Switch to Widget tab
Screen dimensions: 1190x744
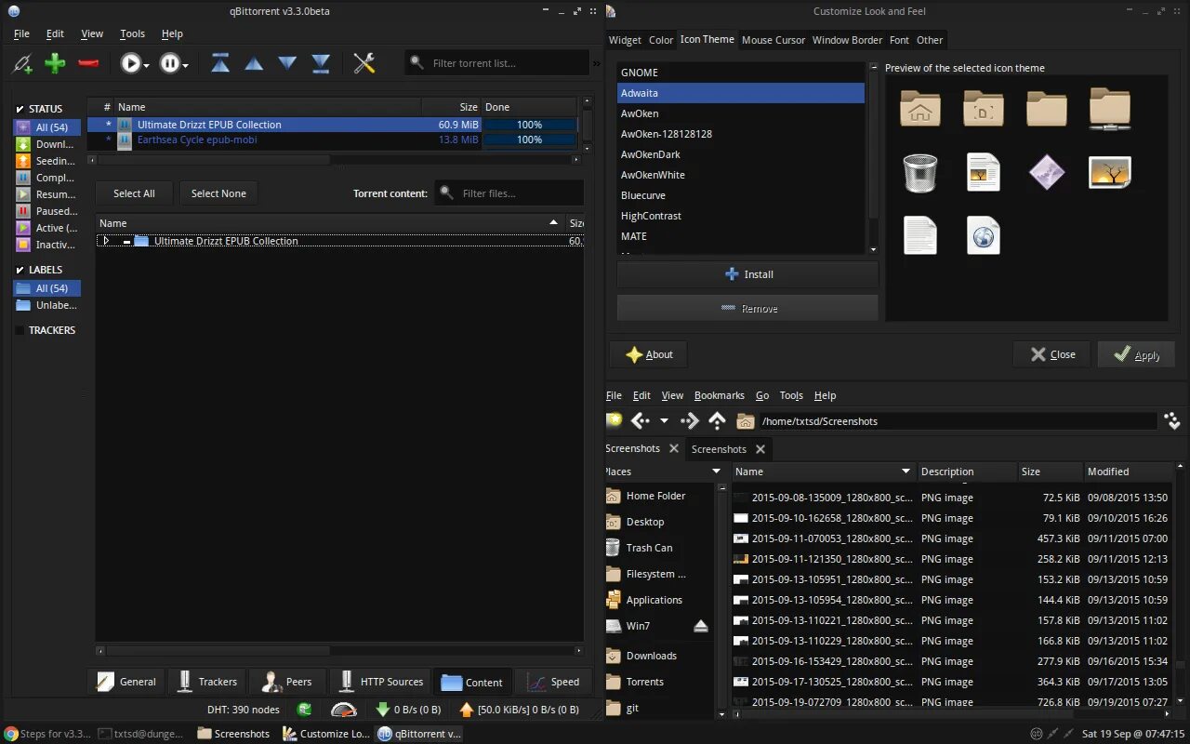click(x=625, y=40)
